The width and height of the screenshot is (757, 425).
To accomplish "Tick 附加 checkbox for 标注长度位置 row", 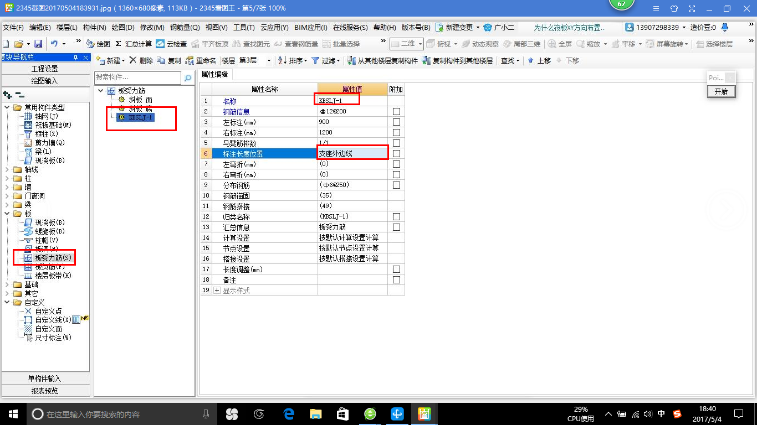I will pyautogui.click(x=396, y=153).
